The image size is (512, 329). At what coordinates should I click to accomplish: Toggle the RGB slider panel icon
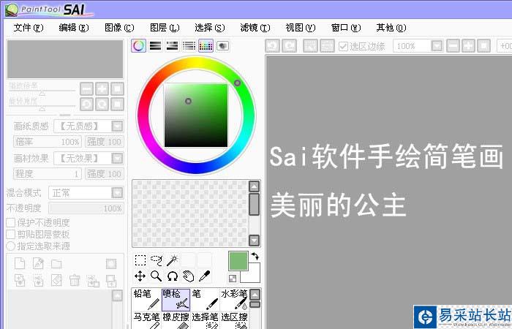pyautogui.click(x=155, y=45)
